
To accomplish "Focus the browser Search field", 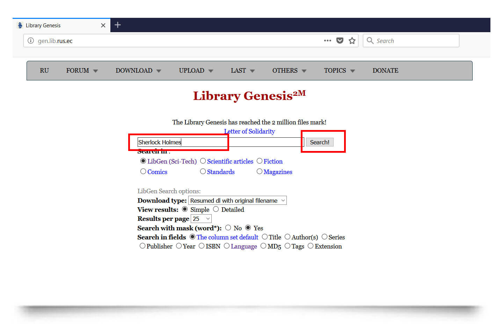I will click(x=411, y=41).
